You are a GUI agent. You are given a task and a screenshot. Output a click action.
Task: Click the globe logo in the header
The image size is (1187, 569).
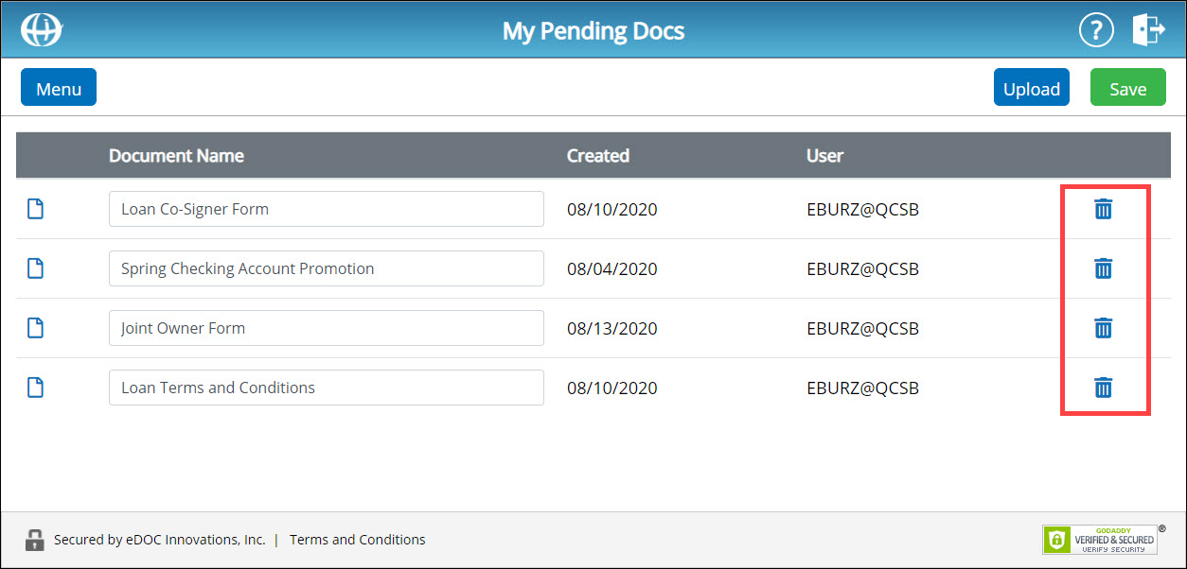coord(40,29)
